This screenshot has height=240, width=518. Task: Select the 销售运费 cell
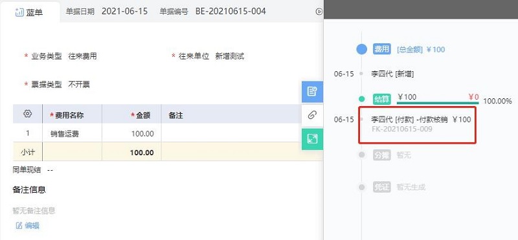point(72,133)
